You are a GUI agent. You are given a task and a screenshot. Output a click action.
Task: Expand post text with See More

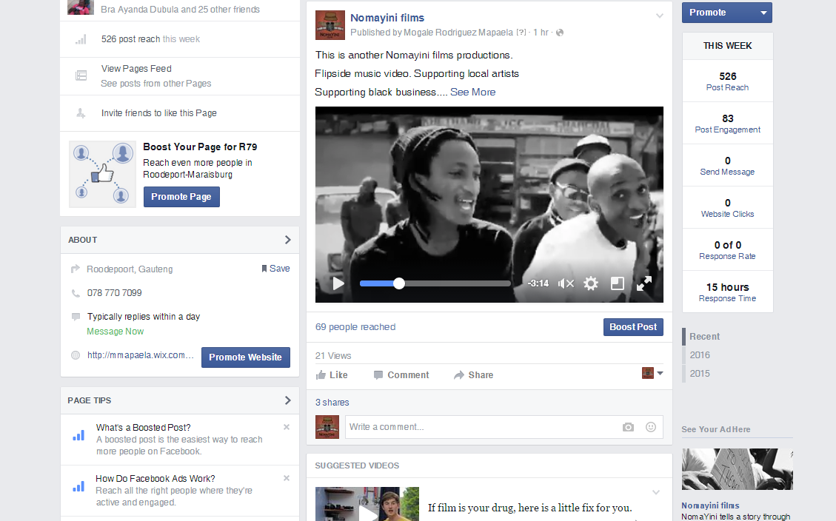click(x=473, y=93)
